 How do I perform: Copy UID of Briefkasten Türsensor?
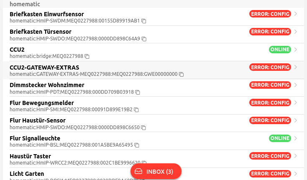[144, 39]
